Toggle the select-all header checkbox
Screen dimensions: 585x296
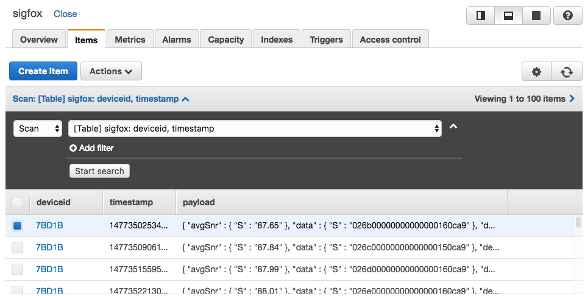pos(18,202)
